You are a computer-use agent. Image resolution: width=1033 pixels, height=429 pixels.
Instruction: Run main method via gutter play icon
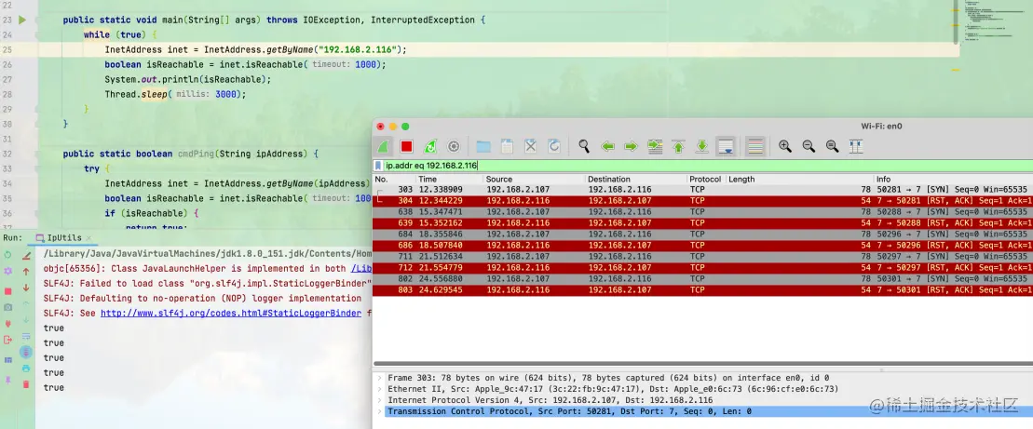(x=21, y=20)
